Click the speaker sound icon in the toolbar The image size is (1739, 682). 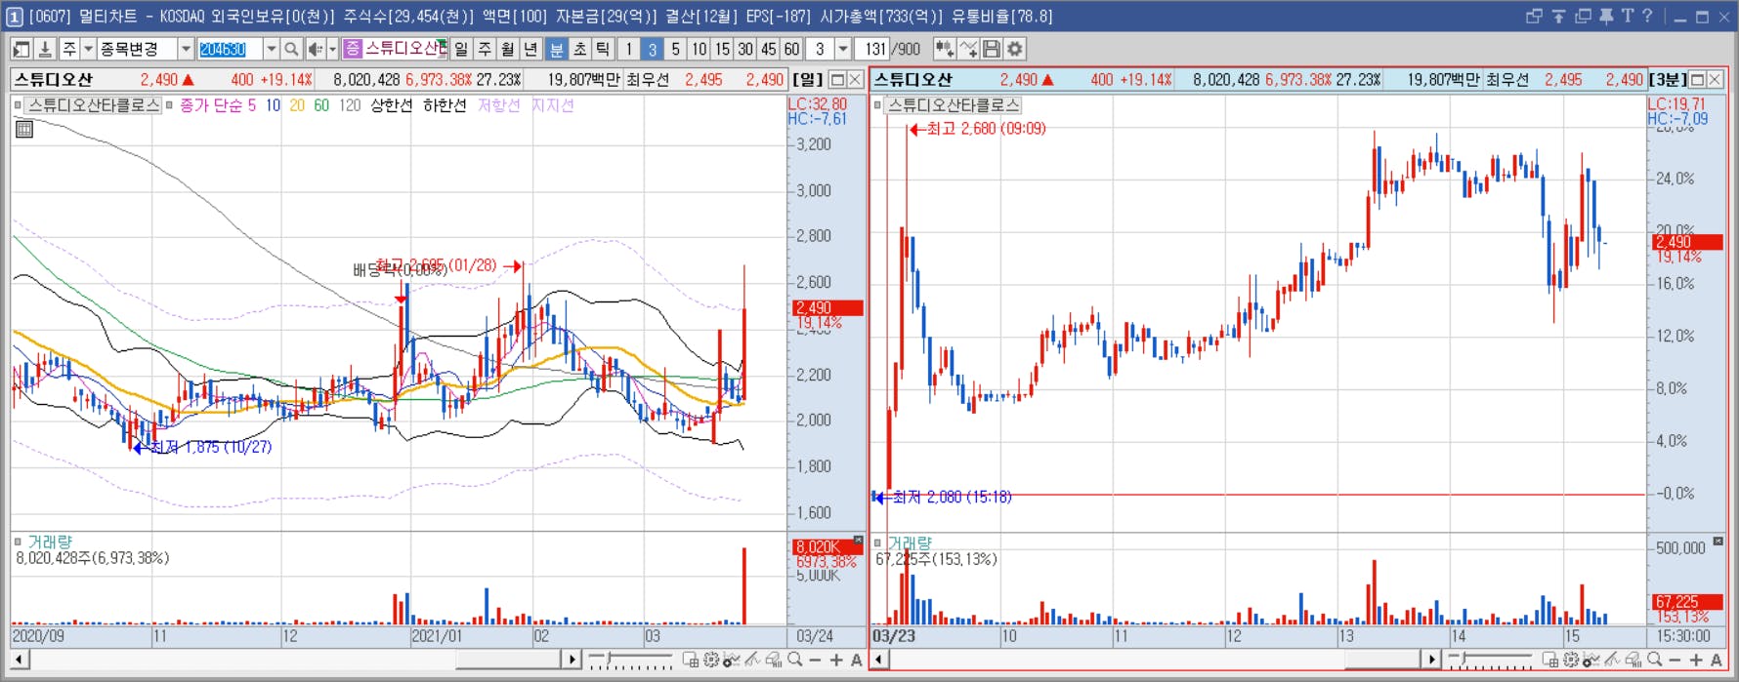point(315,49)
